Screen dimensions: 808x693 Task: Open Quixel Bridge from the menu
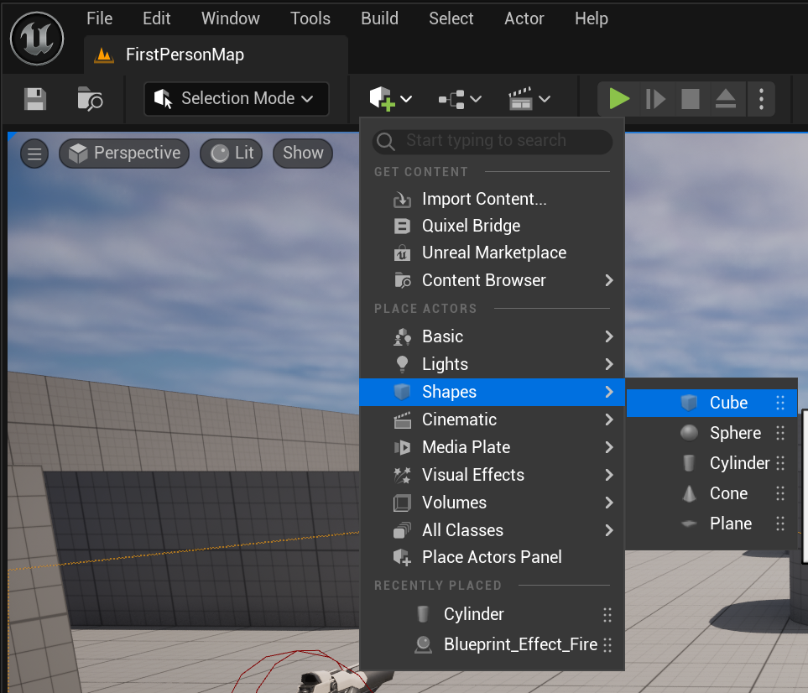pyautogui.click(x=493, y=226)
